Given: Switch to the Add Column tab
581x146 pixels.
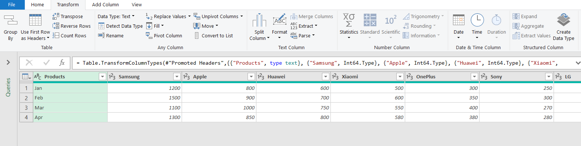Looking at the screenshot, I should (105, 5).
